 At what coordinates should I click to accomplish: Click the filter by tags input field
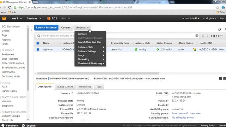[118, 36]
